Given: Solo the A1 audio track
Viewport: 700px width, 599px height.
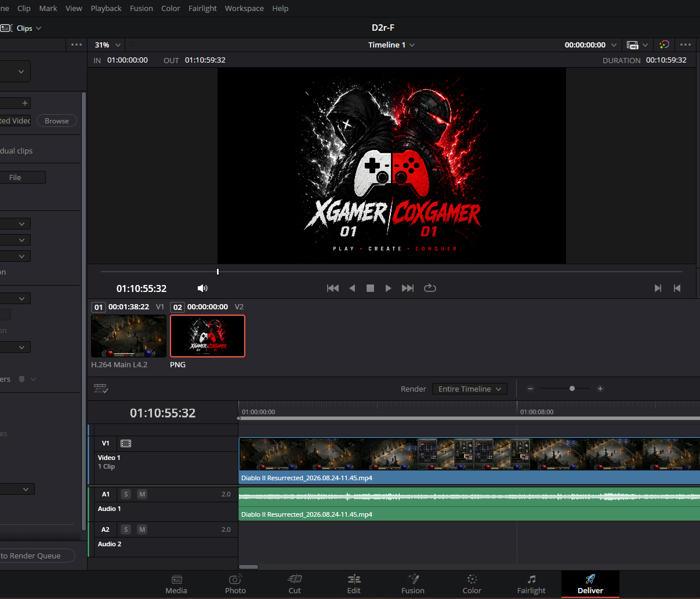Looking at the screenshot, I should (126, 494).
